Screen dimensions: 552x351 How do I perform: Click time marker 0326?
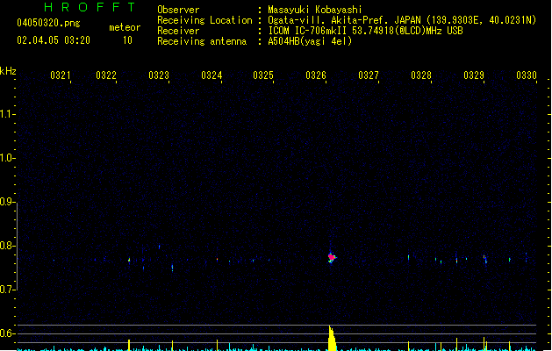(x=316, y=75)
